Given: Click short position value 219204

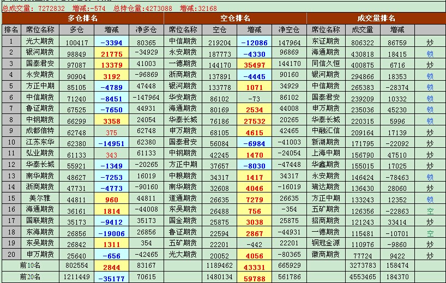Looking at the screenshot, I should point(220,43).
